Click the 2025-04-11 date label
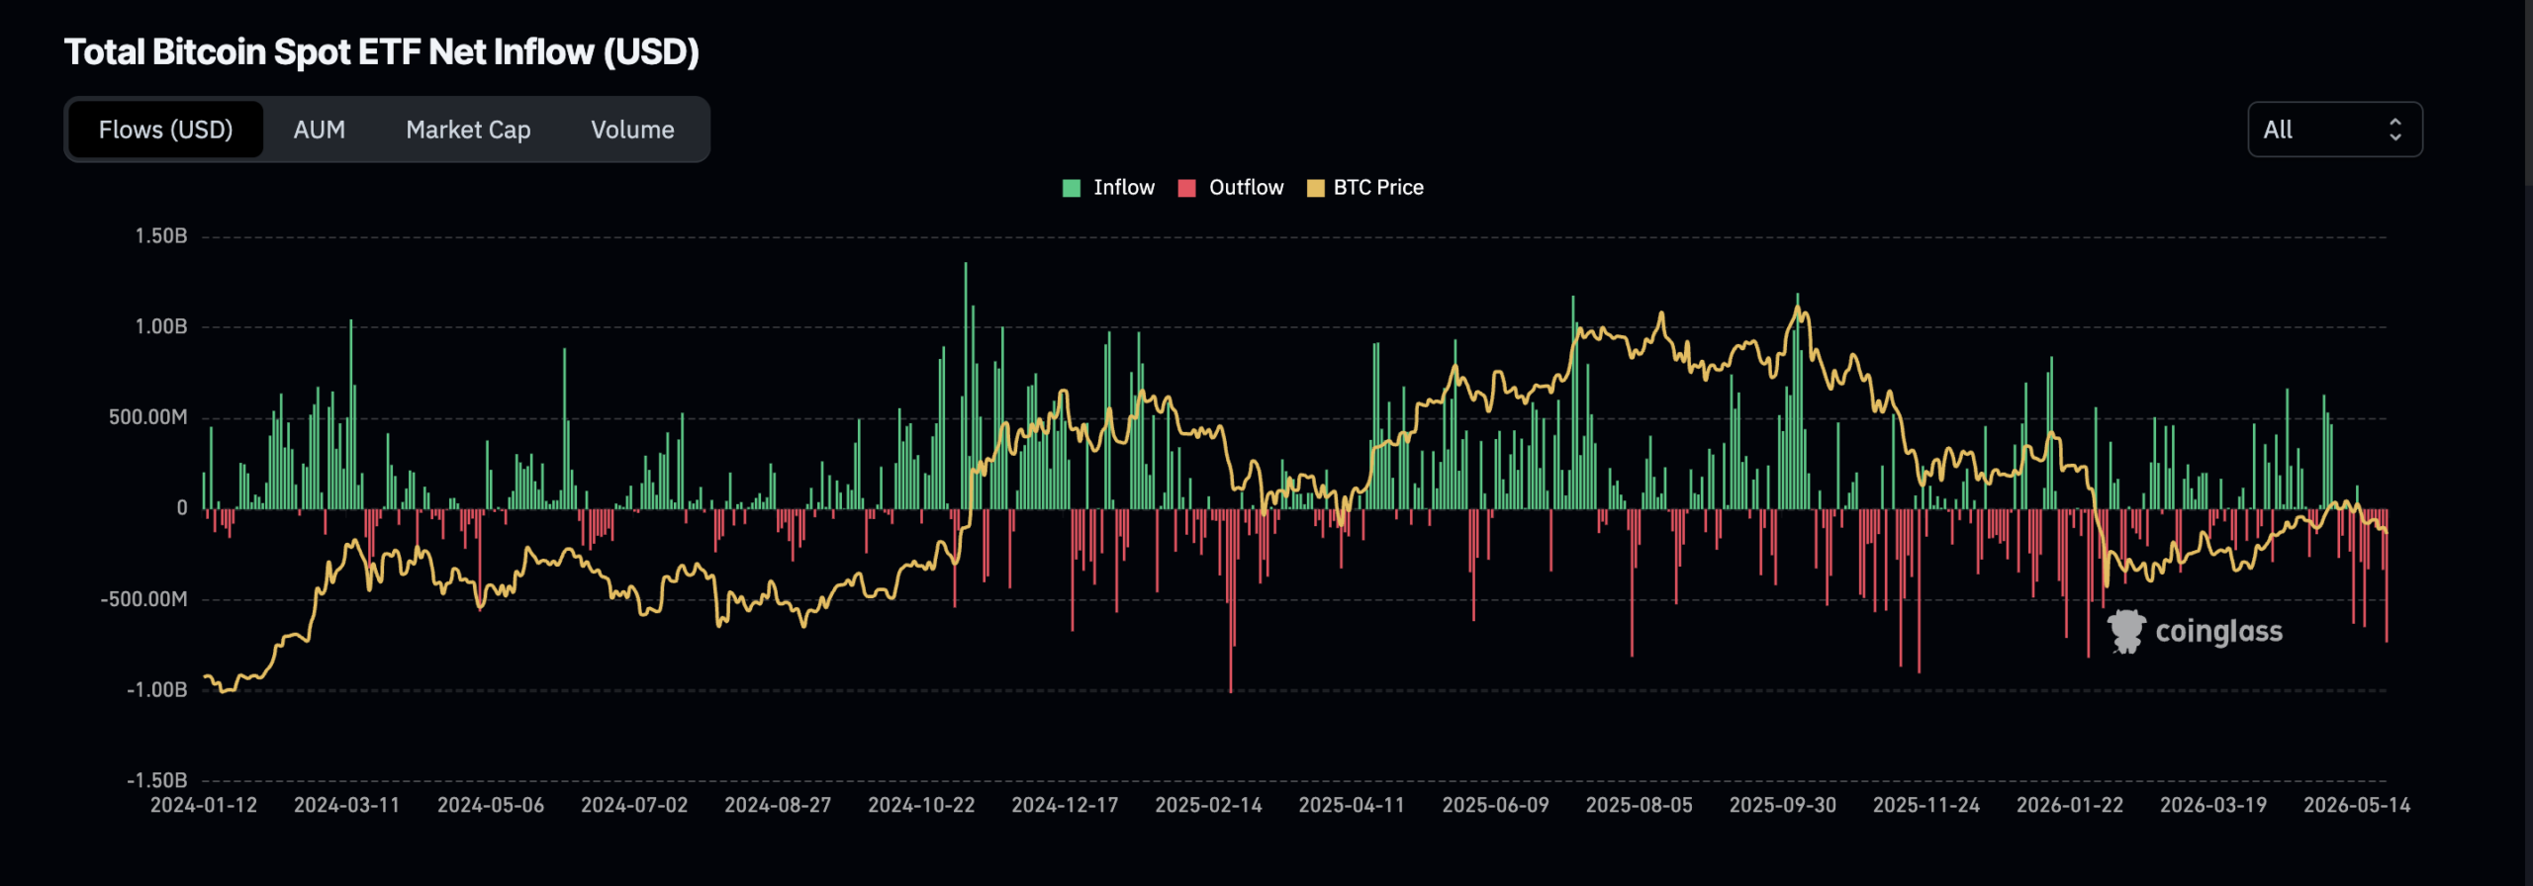Screen dimensions: 2533x886 coord(1352,806)
